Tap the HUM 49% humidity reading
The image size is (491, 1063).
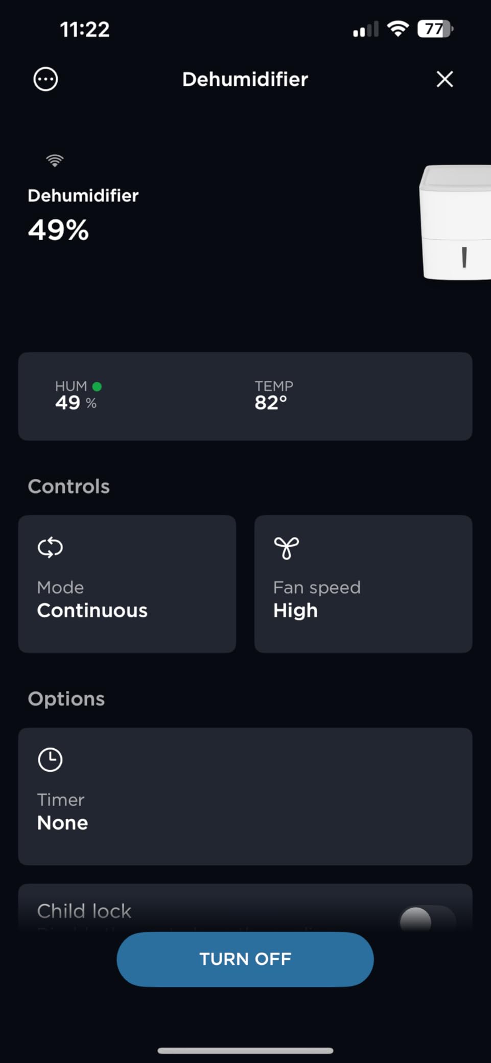pyautogui.click(x=76, y=396)
